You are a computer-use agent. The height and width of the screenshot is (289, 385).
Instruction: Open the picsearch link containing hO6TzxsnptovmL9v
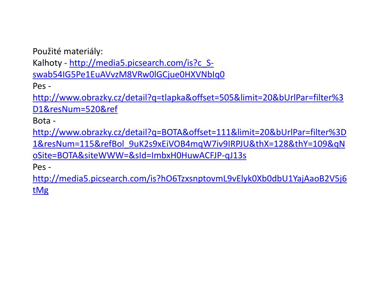190,179
